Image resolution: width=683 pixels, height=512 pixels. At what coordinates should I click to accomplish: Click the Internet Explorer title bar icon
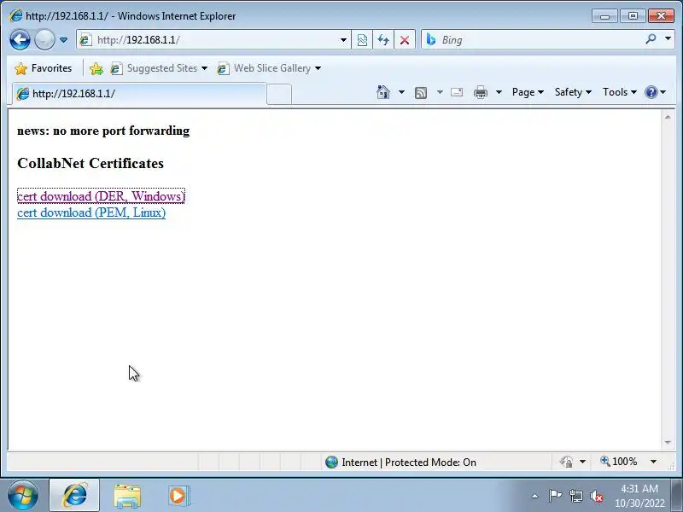[15, 15]
